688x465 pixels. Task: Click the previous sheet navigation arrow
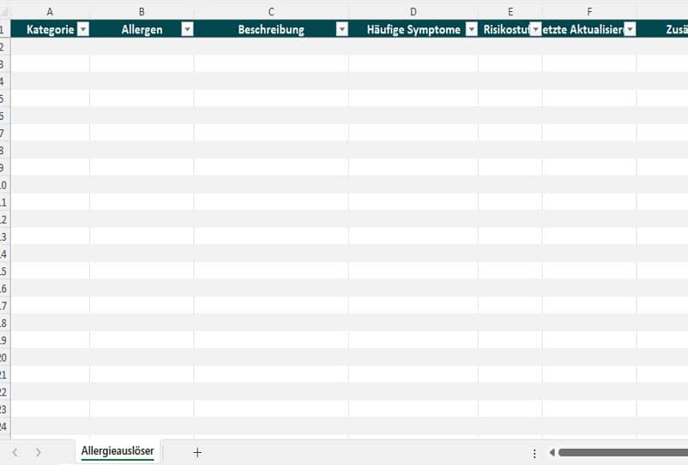click(x=15, y=452)
